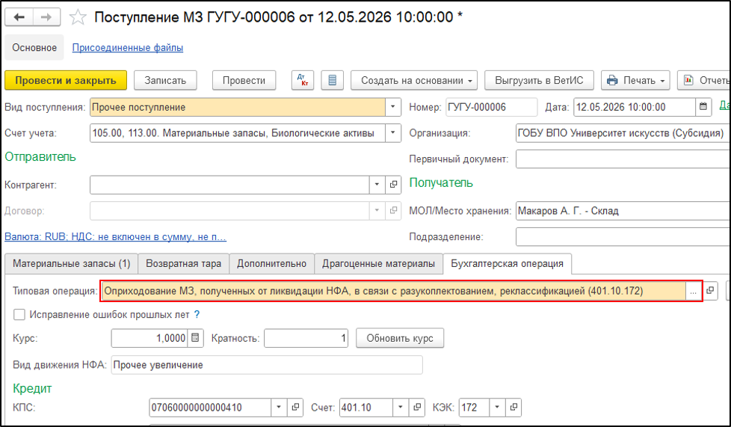Click the Вид движения НФА field
This screenshot has height=427, width=731.
(x=267, y=364)
